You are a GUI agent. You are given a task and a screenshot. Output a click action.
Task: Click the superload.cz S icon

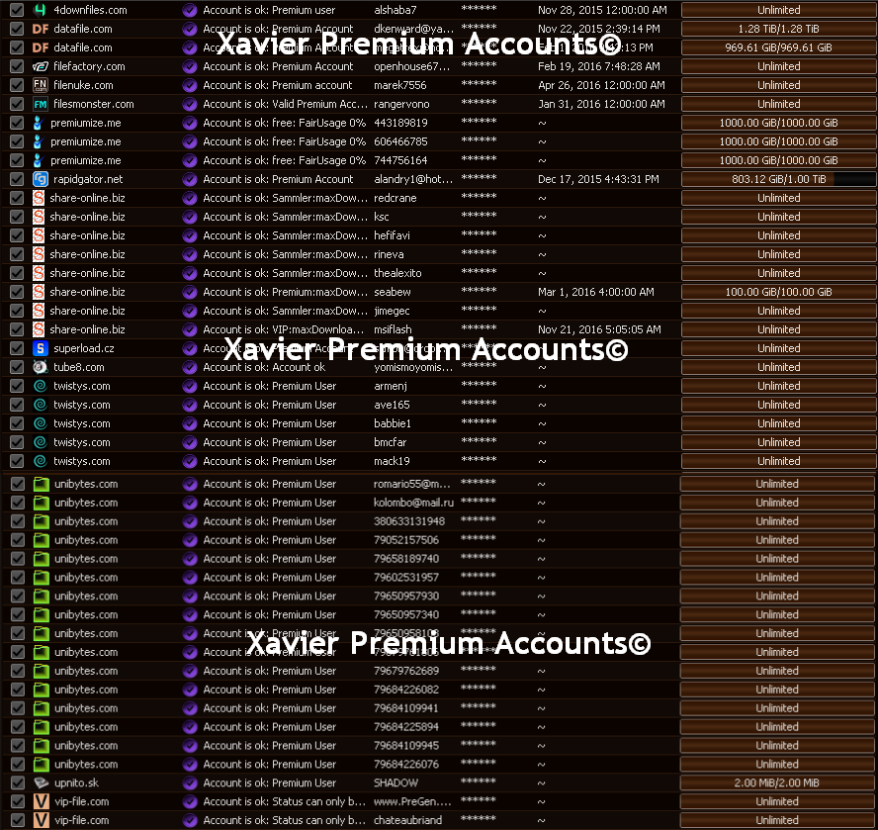[x=40, y=348]
